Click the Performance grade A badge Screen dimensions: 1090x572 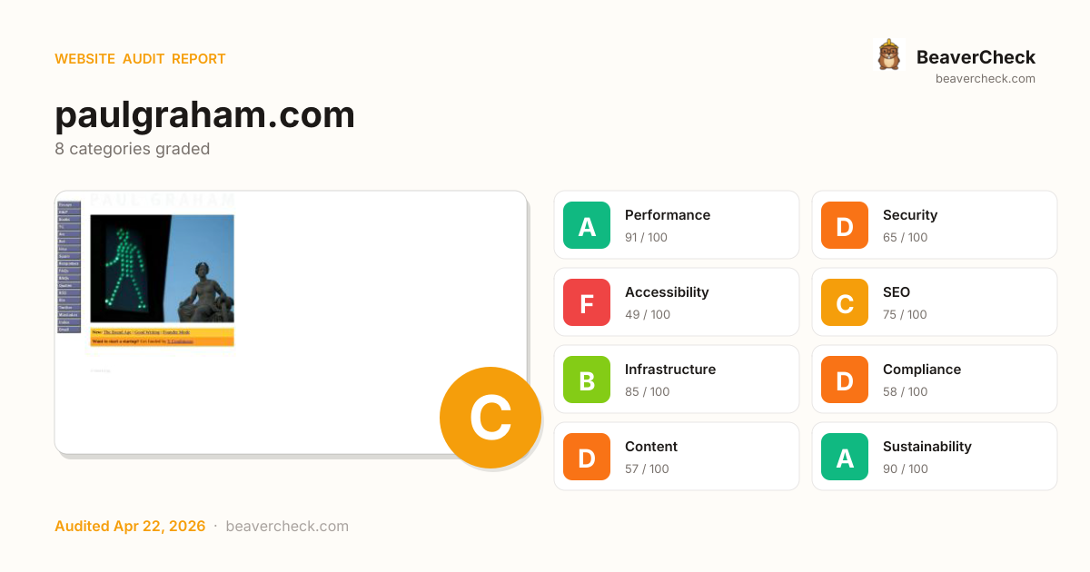[587, 225]
